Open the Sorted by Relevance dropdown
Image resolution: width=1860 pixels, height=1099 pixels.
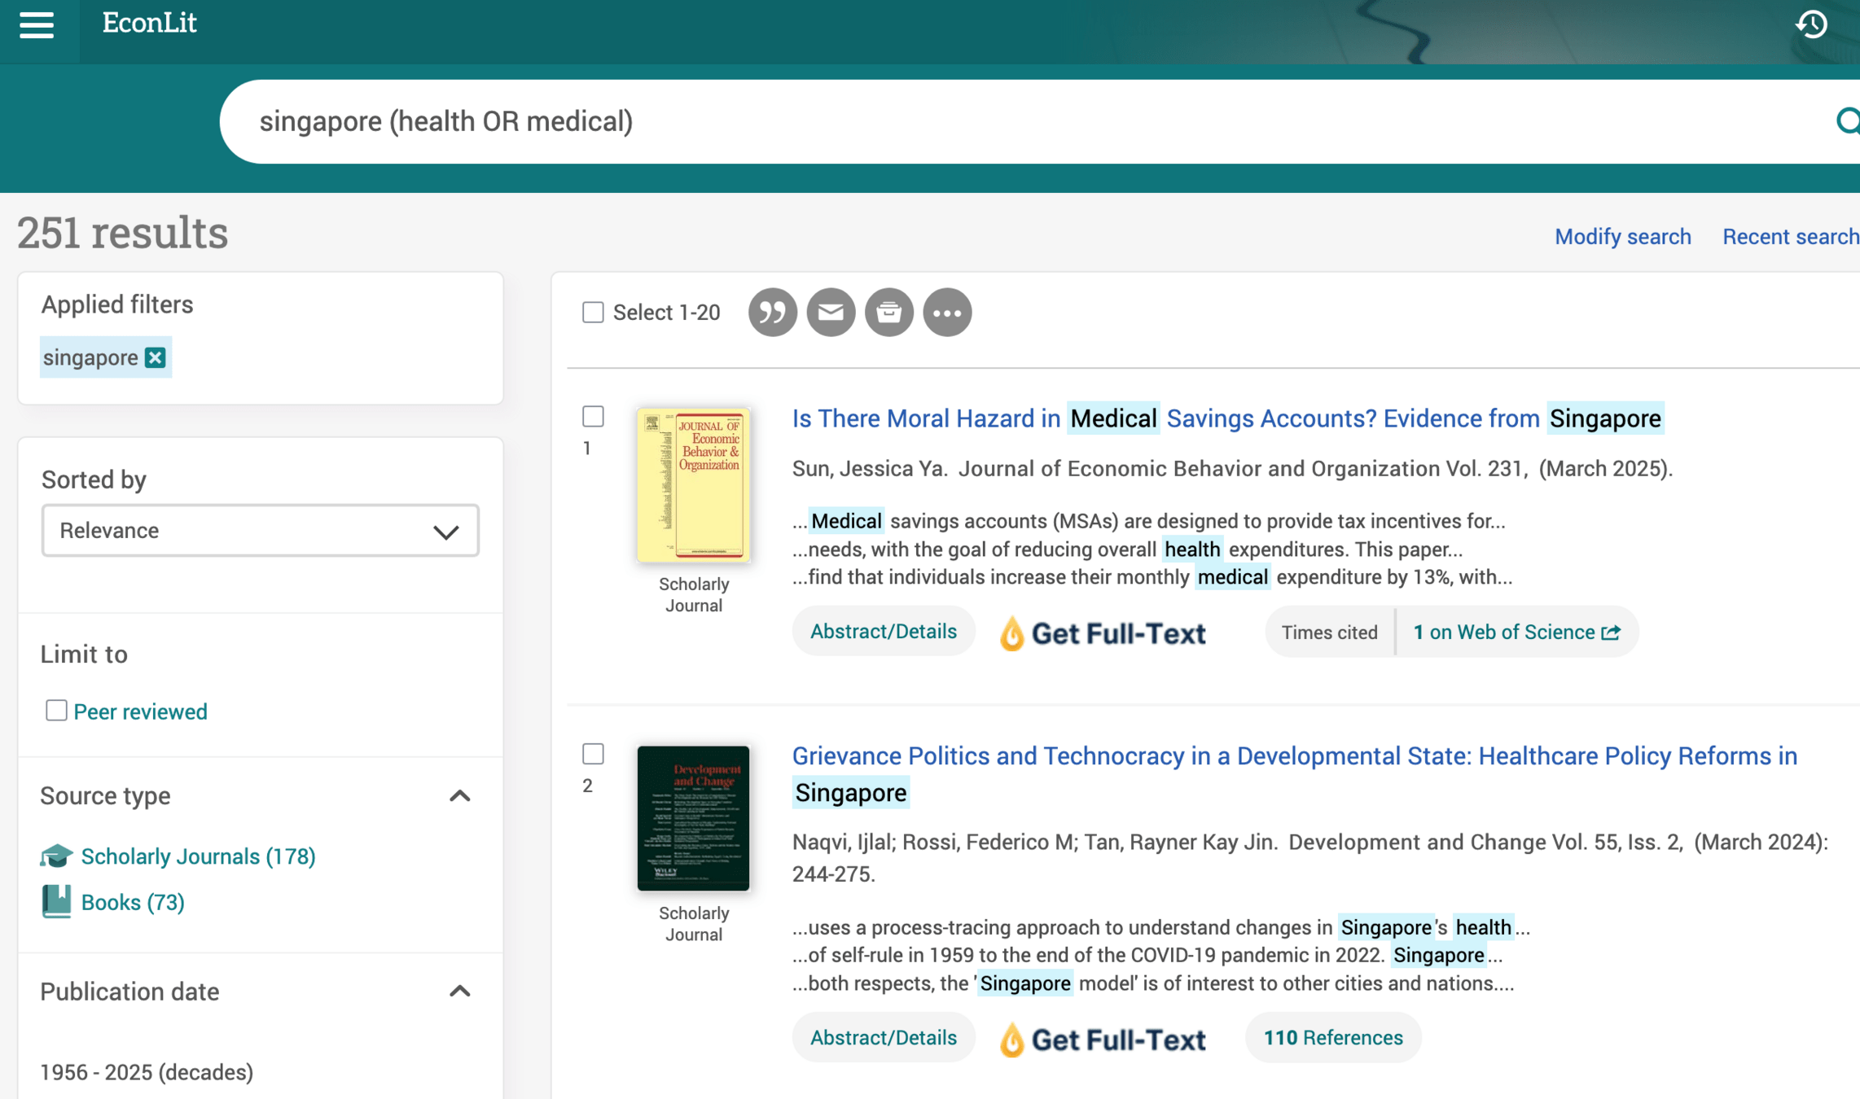coord(260,531)
